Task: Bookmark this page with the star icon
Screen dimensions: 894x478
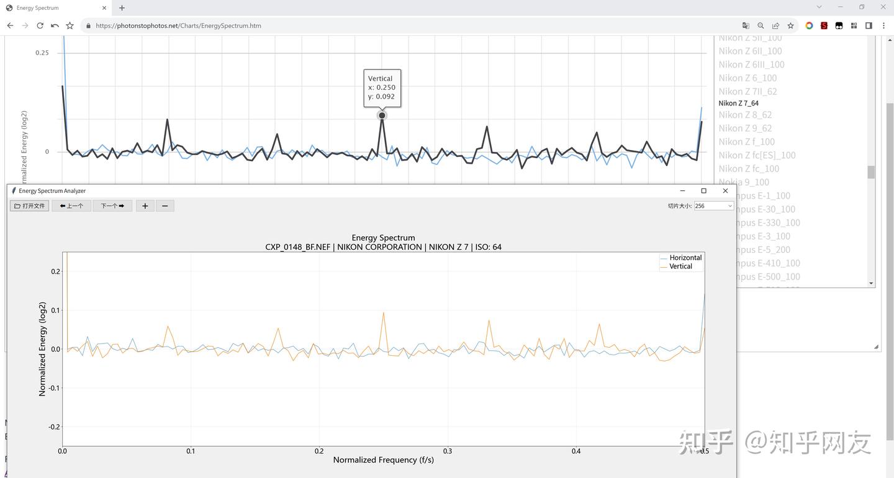Action: [790, 25]
